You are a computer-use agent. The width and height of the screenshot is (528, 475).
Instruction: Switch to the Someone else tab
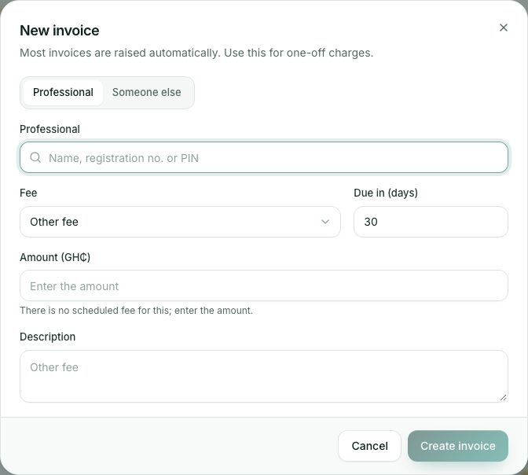146,92
